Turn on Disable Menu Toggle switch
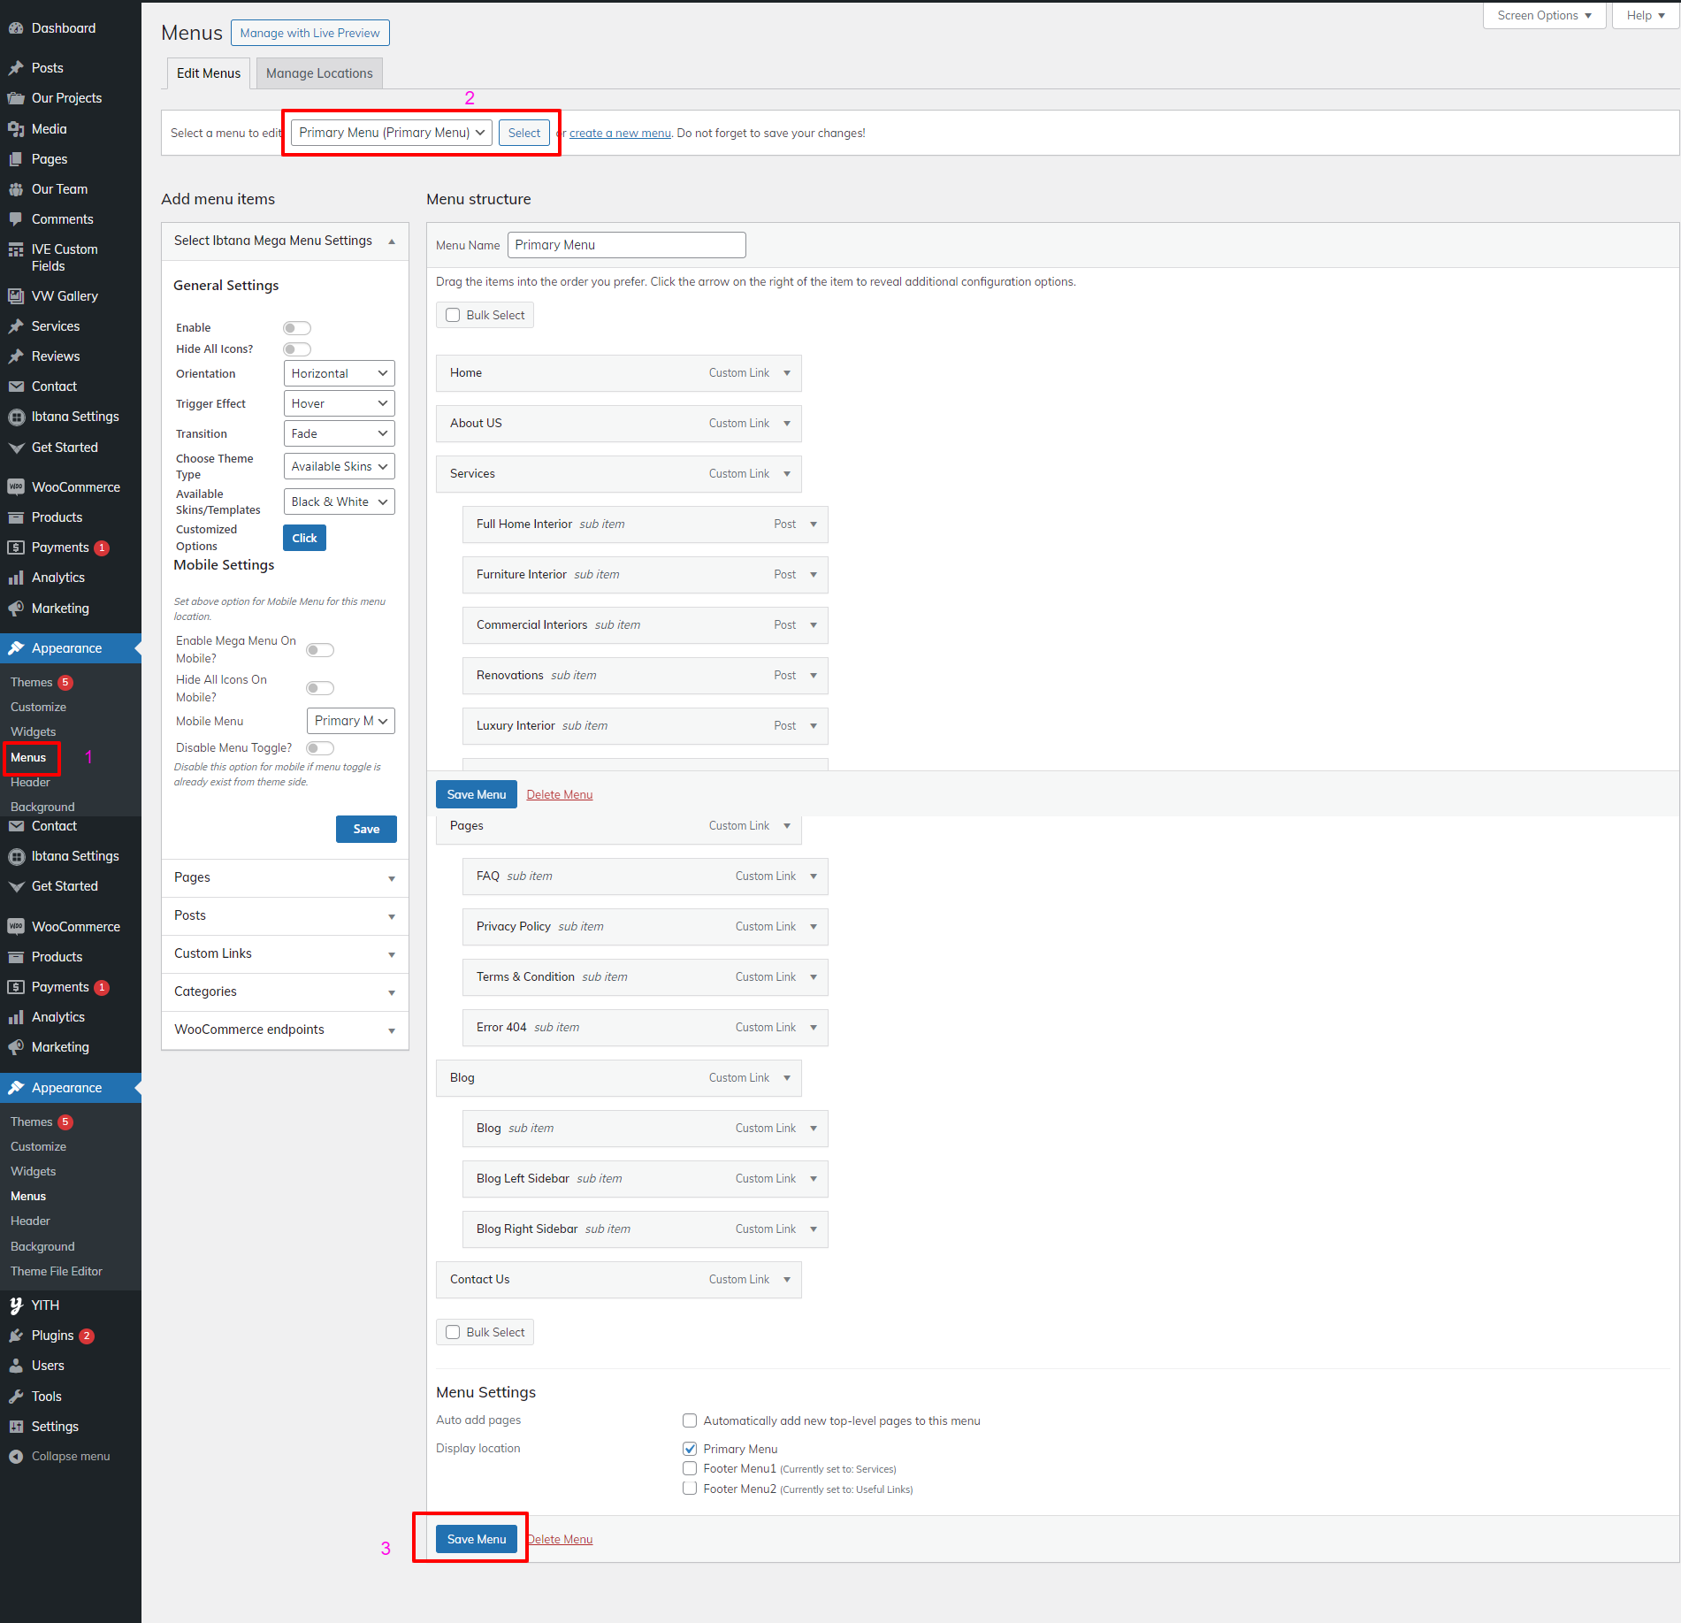The width and height of the screenshot is (1681, 1623). [x=319, y=748]
